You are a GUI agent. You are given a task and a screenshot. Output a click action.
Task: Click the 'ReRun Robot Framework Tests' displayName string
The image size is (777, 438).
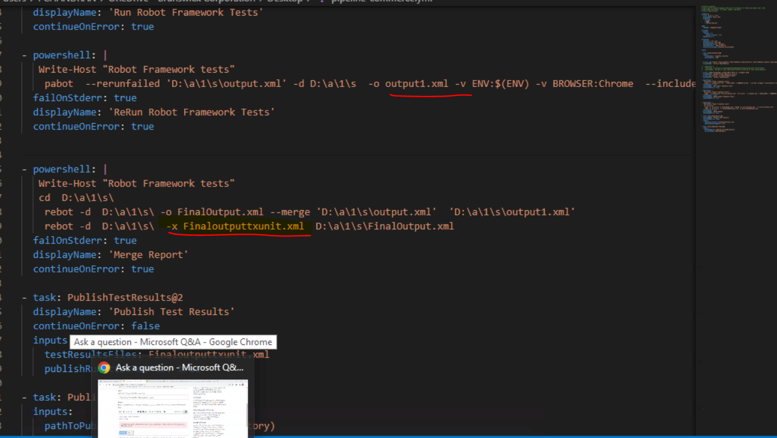point(191,112)
